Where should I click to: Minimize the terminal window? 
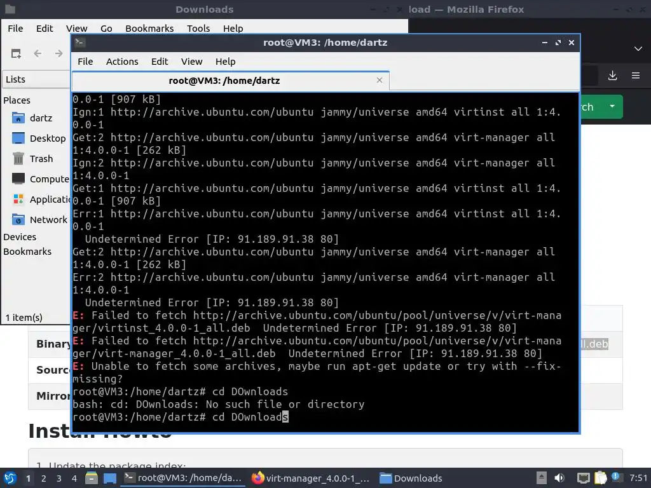click(545, 43)
